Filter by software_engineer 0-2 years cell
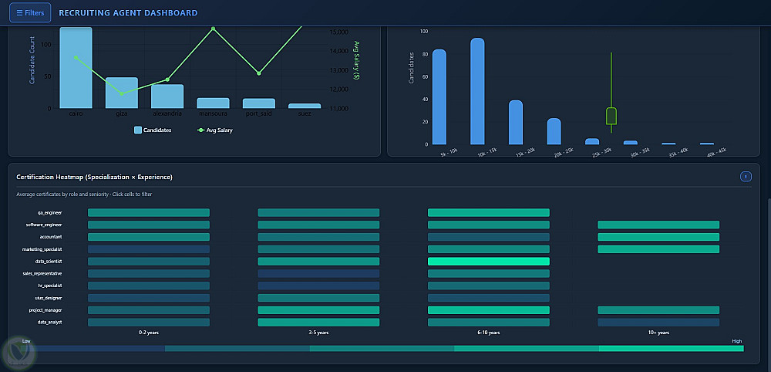This screenshot has width=771, height=372. (149, 225)
